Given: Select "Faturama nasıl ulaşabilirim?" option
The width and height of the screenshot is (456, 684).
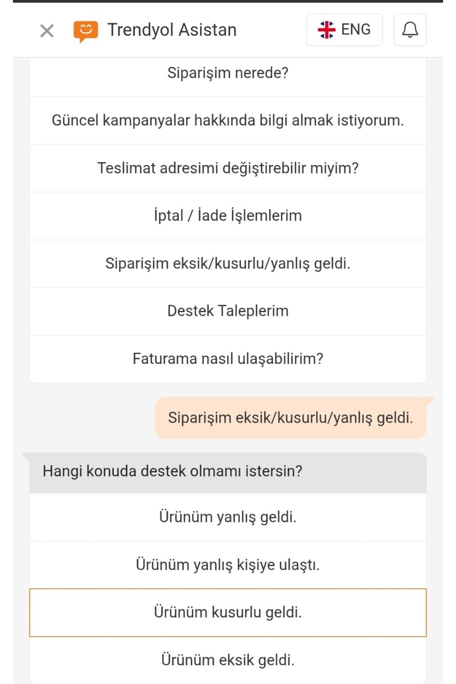Looking at the screenshot, I should click(x=228, y=359).
